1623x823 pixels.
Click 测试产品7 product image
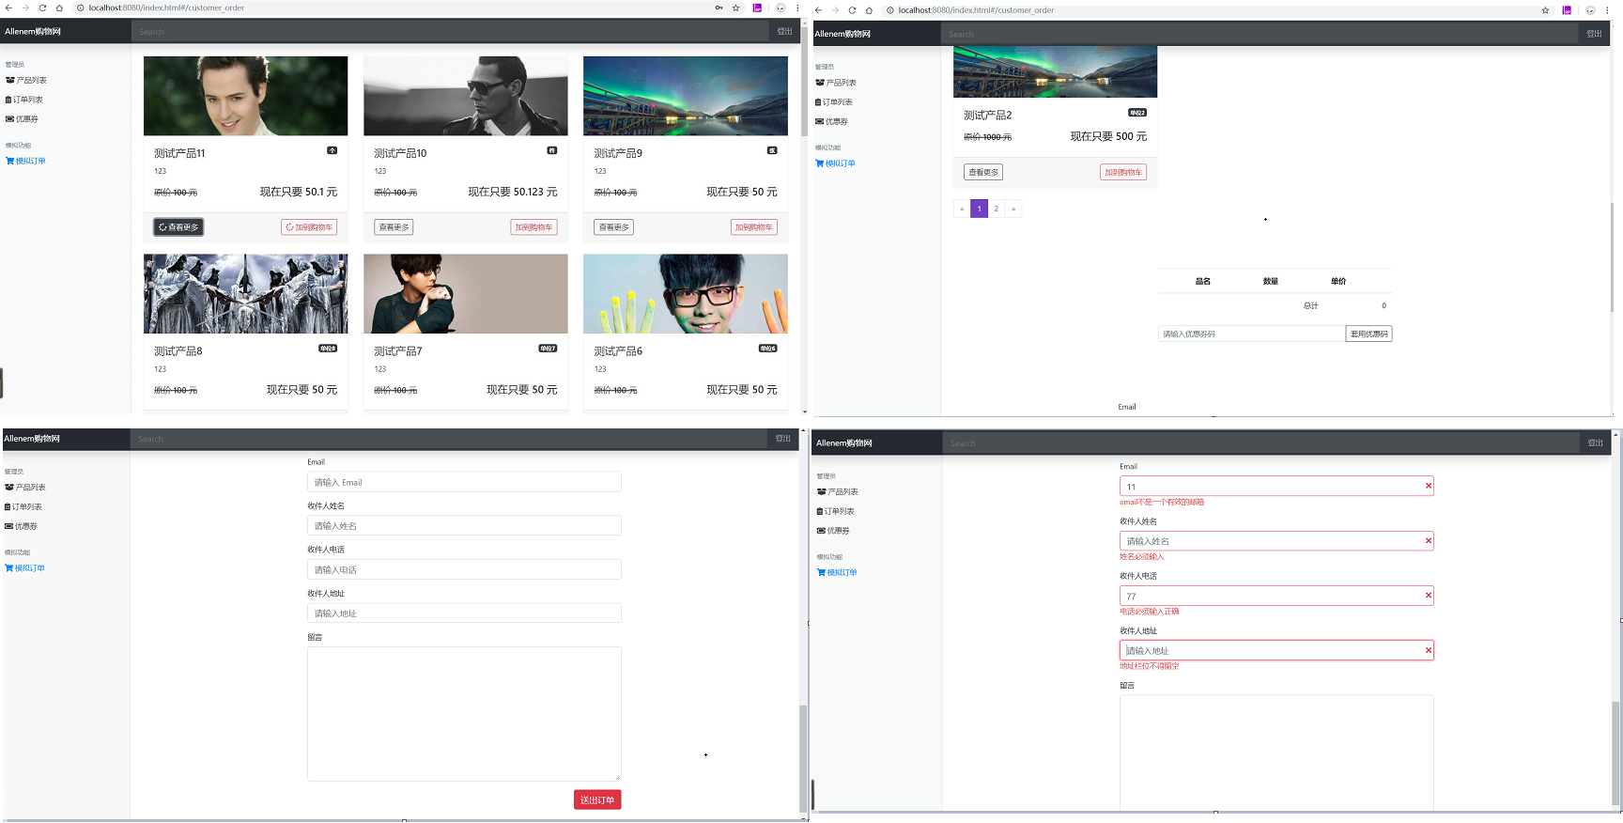pyautogui.click(x=466, y=293)
